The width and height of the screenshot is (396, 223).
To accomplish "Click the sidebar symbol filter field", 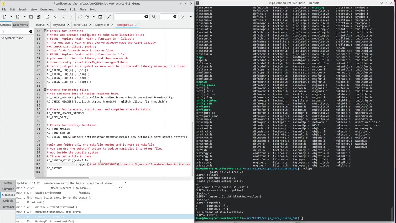I will tap(16, 31).
